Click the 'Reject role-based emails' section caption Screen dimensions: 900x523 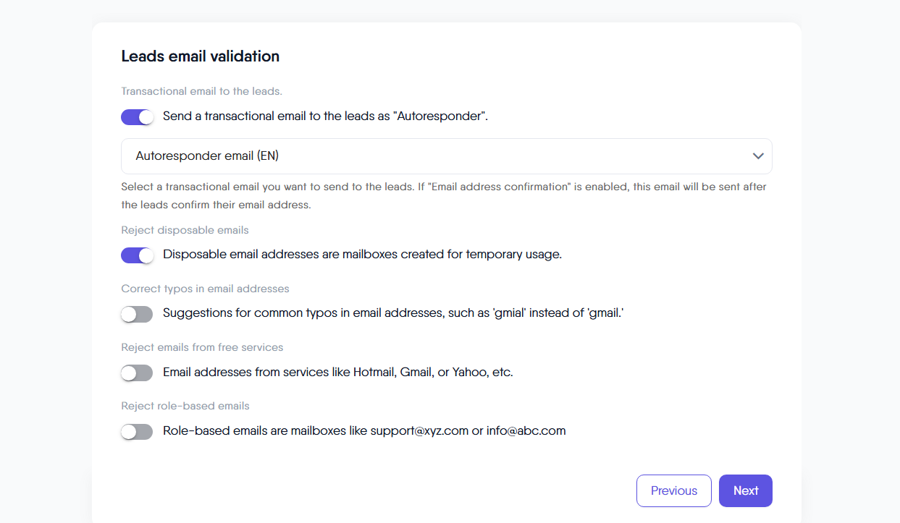click(185, 406)
